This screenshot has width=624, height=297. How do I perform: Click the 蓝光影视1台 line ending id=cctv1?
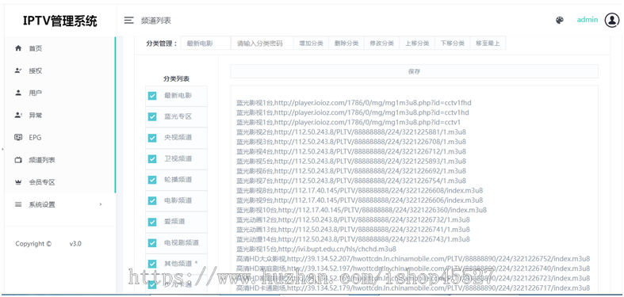pos(348,122)
